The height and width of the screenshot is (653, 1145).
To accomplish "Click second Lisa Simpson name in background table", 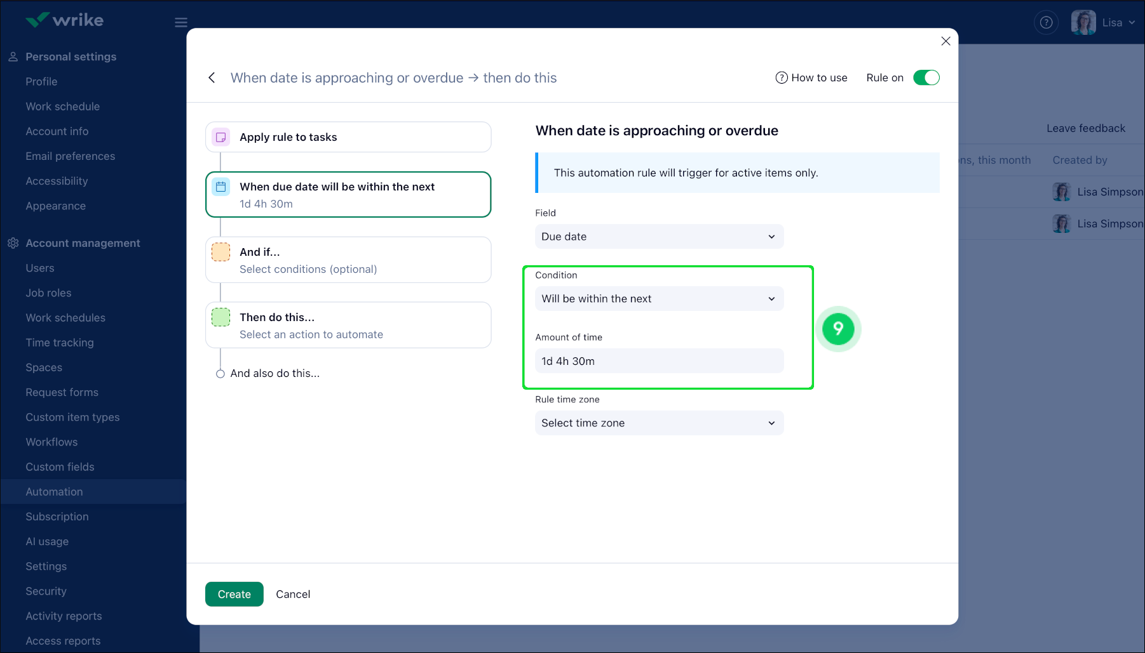I will pyautogui.click(x=1110, y=223).
